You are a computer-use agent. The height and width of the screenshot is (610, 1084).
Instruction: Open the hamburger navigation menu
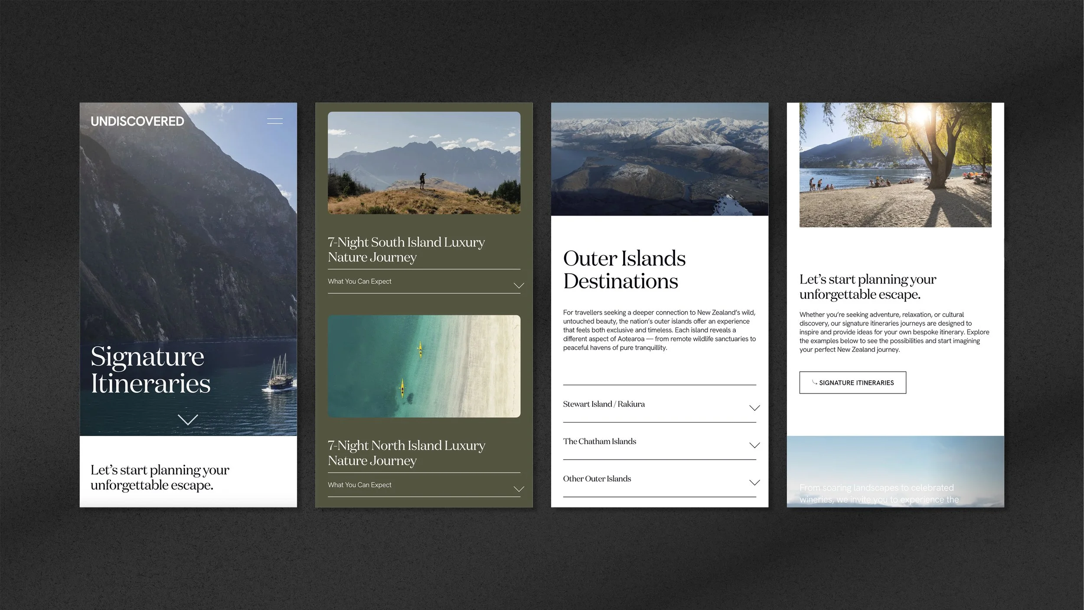274,121
